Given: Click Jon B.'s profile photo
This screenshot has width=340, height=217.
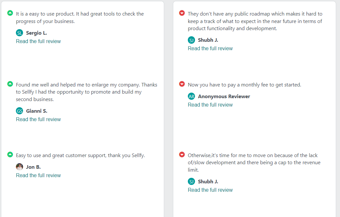Looking at the screenshot, I should pyautogui.click(x=19, y=167).
